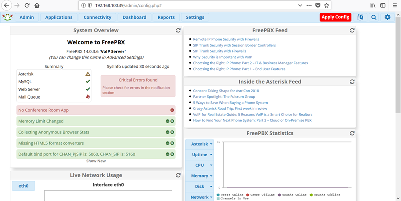Open Remote IP Phone Security with Firewalls link
Viewport: 401px width, 201px height.
(x=226, y=39)
